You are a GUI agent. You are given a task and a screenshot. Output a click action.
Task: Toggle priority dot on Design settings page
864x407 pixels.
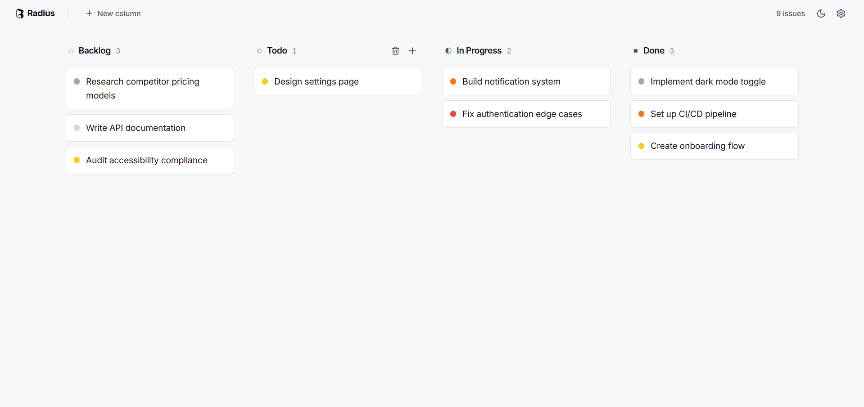coord(265,81)
